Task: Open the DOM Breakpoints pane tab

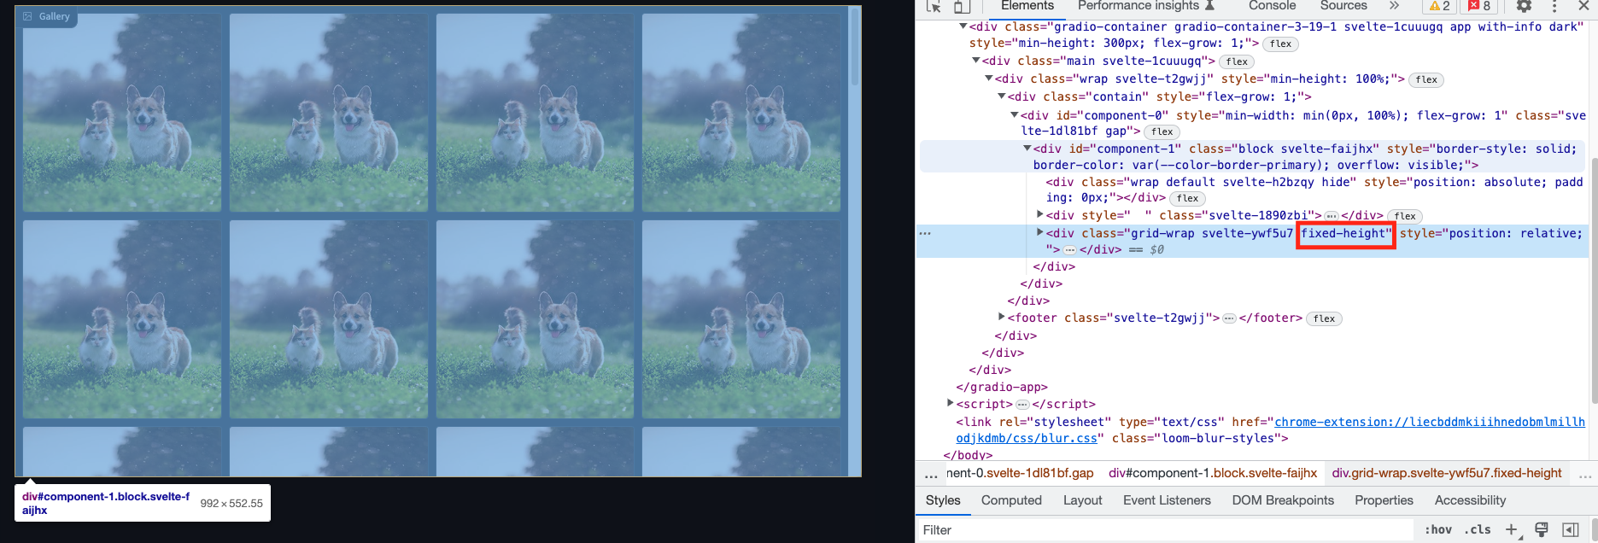Action: tap(1283, 500)
